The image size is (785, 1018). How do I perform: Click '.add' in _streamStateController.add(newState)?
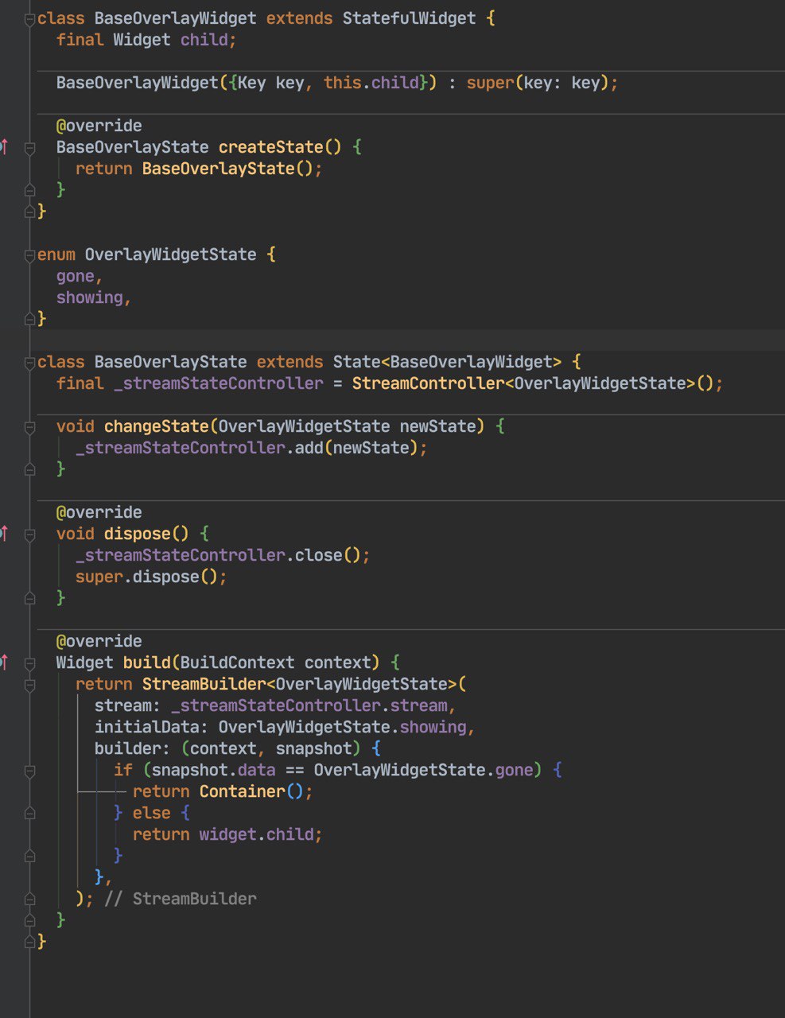304,448
